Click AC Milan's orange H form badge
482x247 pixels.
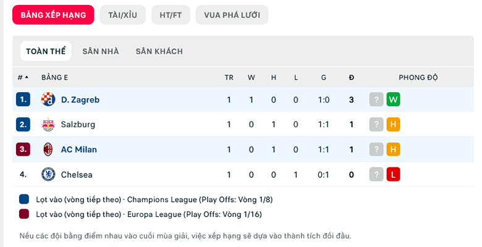pos(393,149)
